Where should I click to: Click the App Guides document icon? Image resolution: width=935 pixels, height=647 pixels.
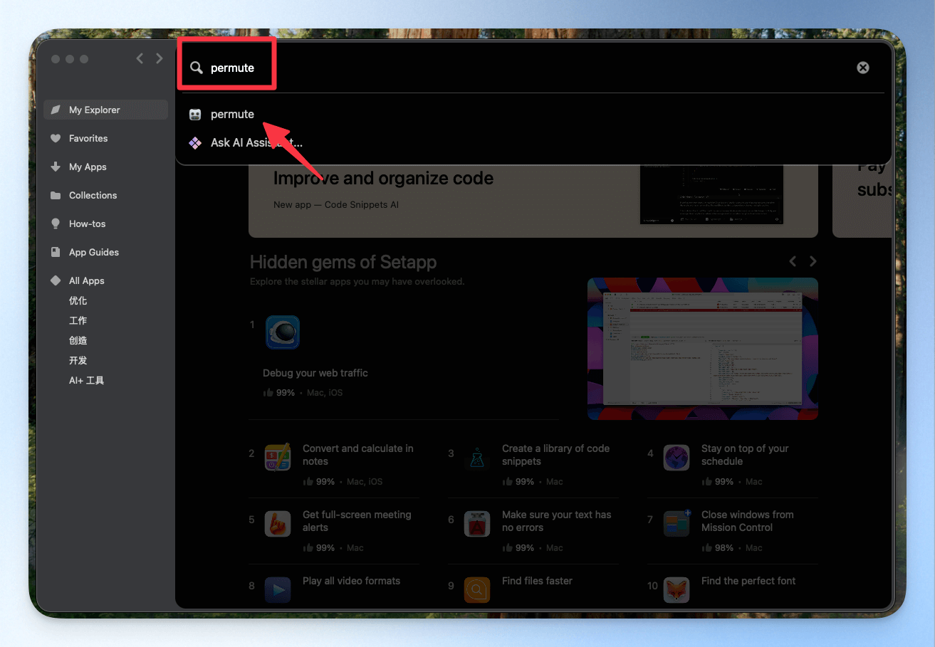56,252
